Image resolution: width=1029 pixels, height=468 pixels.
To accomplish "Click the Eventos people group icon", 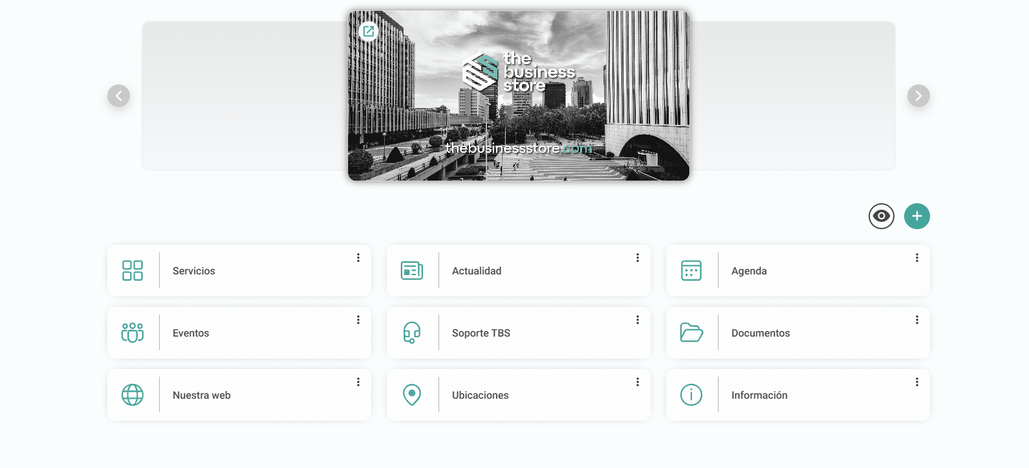I will [133, 333].
